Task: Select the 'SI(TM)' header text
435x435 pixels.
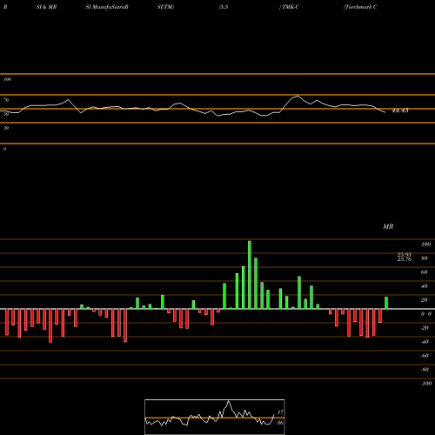Action: [165, 7]
